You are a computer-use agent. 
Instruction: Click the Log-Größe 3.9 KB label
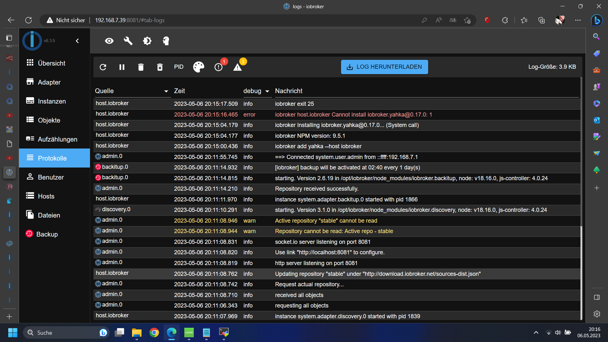(552, 67)
